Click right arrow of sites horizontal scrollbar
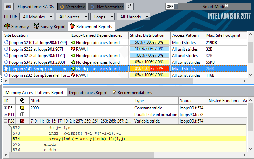Image resolution: width=254 pixels, height=159 pixels. tap(244, 81)
